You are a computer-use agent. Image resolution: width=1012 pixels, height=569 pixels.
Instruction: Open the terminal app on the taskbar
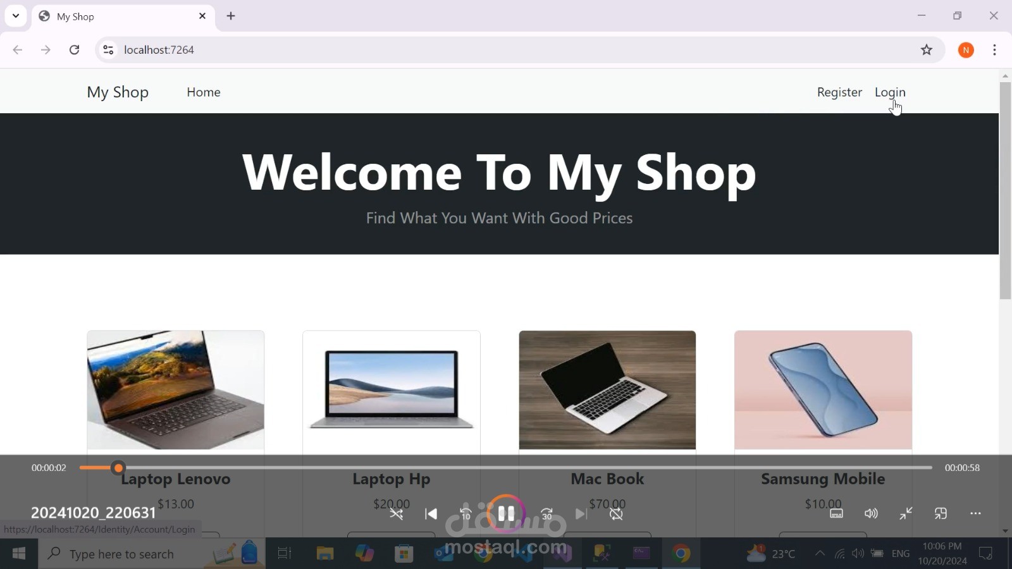641,554
